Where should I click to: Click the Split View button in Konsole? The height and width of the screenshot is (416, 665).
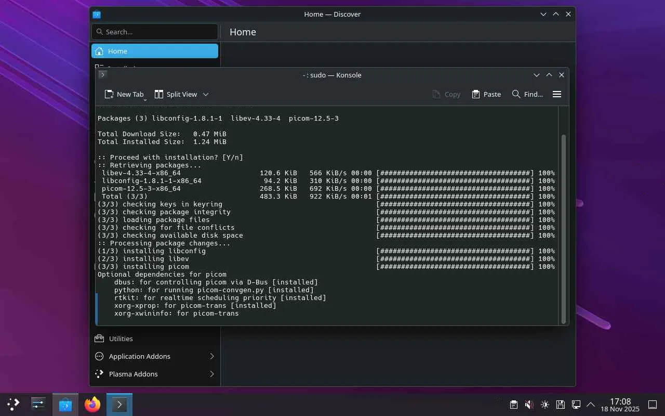[x=176, y=94]
